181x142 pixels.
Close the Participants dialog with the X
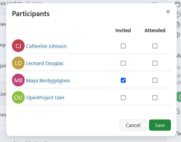pos(168,12)
